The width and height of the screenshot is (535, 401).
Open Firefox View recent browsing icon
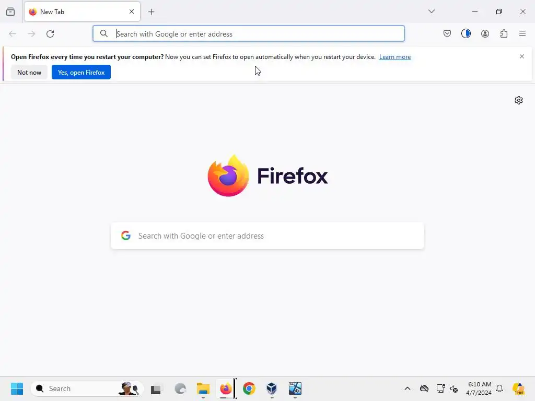10,11
